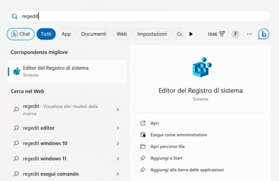This screenshot has width=279, height=181.
Task: Expand arrow next to regedit editor
Action: point(118,128)
